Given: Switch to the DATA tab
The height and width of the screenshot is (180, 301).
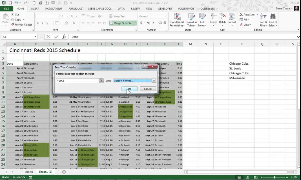Looking at the screenshot, I should [121, 9].
